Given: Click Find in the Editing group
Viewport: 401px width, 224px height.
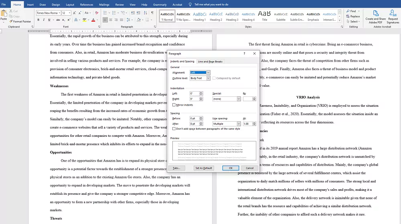Looking at the screenshot, I should [352, 11].
